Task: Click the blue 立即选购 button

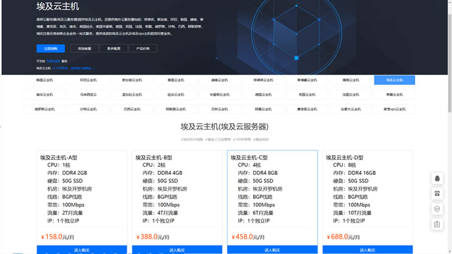Action: pos(51,48)
